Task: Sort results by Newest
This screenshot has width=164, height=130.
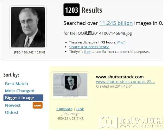Action: (x=13, y=105)
